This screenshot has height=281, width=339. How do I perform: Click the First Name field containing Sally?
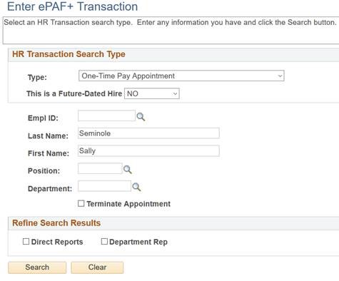click(x=148, y=151)
